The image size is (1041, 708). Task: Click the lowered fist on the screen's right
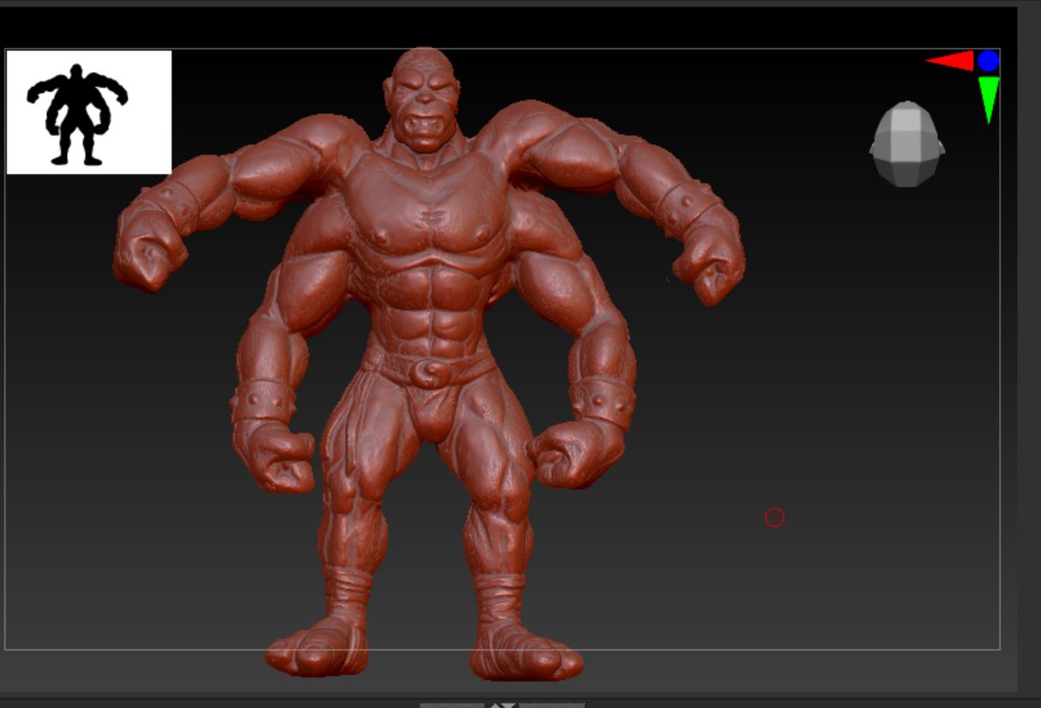click(x=568, y=455)
